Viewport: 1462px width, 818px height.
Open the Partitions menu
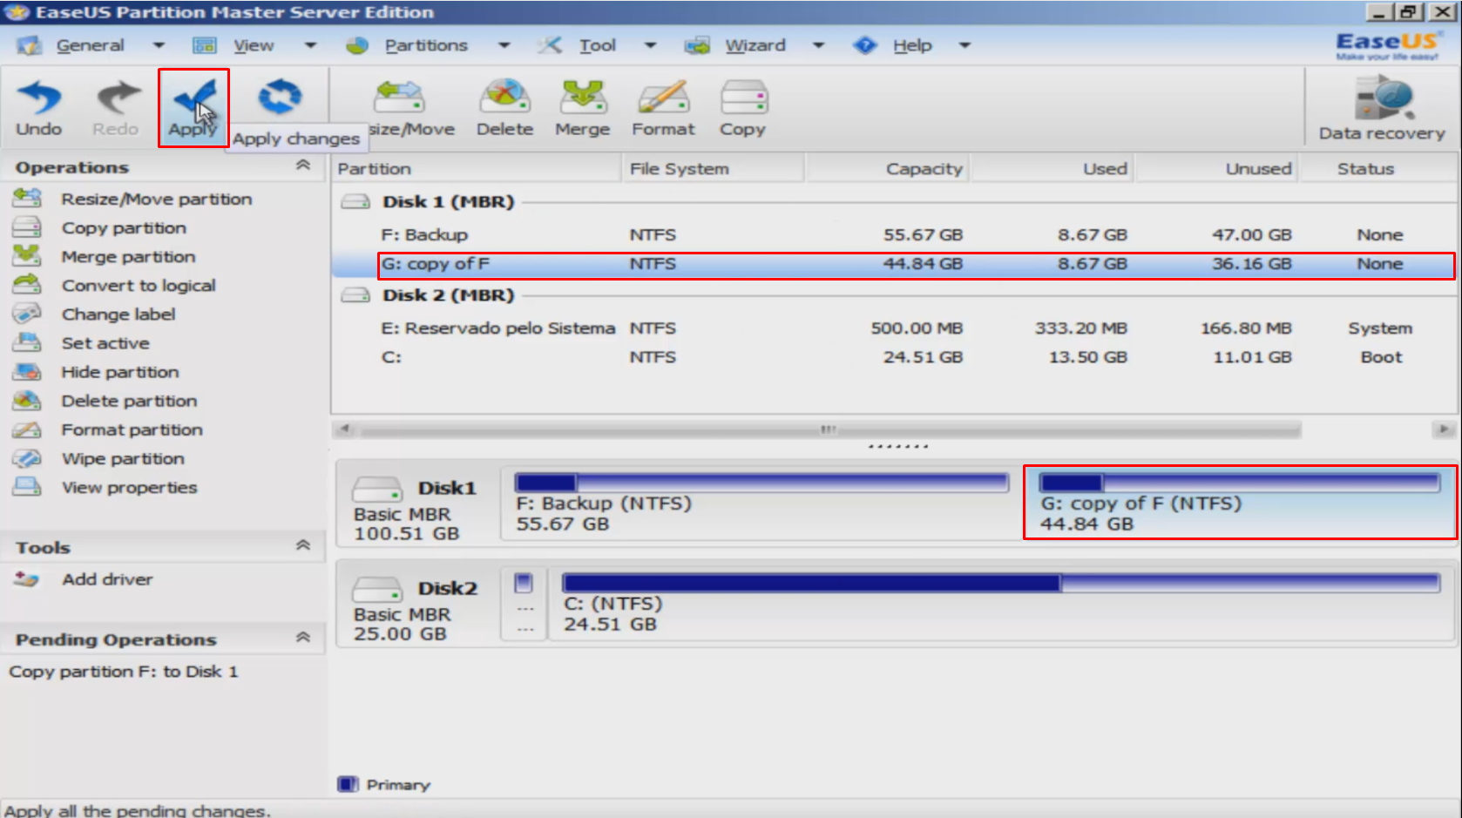point(426,45)
